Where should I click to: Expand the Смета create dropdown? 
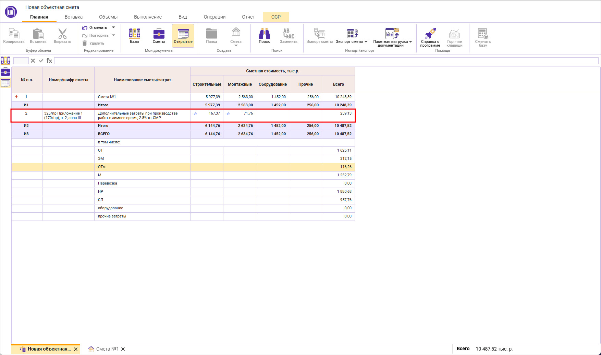(236, 45)
